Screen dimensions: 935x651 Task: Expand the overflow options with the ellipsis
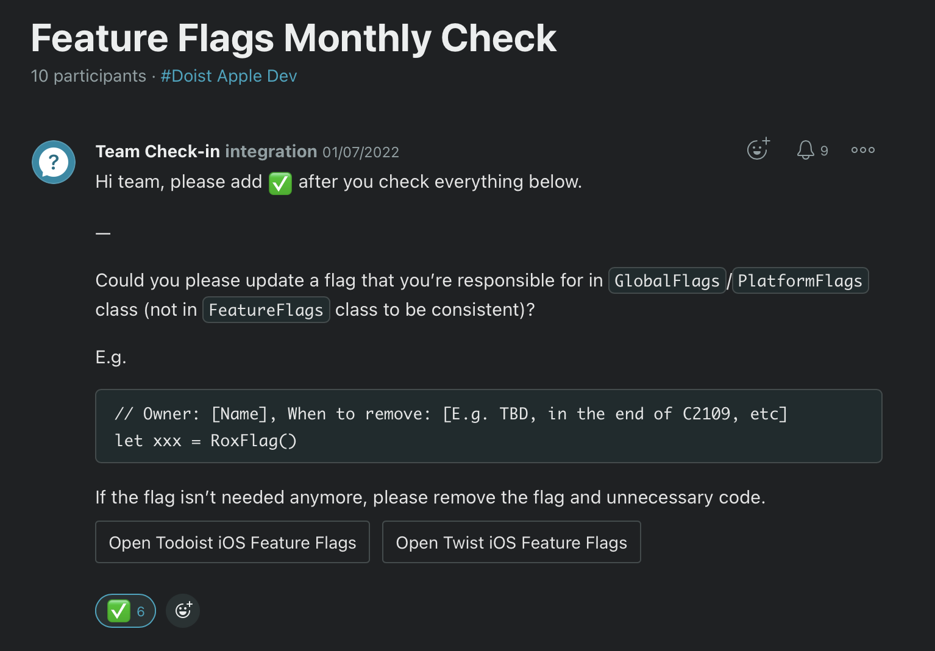click(x=862, y=149)
